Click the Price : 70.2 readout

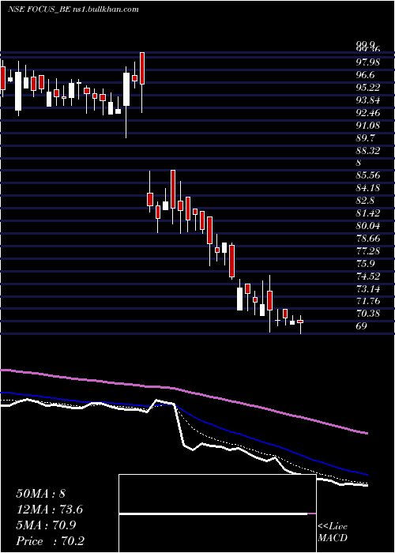tap(50, 541)
